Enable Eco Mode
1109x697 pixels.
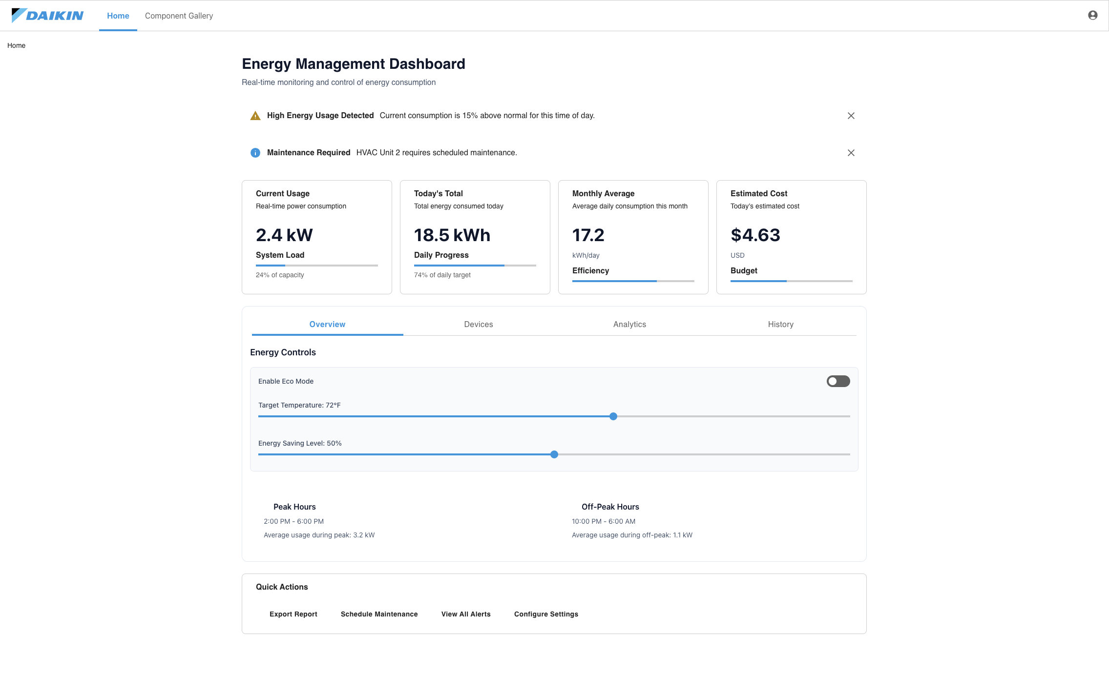point(837,381)
